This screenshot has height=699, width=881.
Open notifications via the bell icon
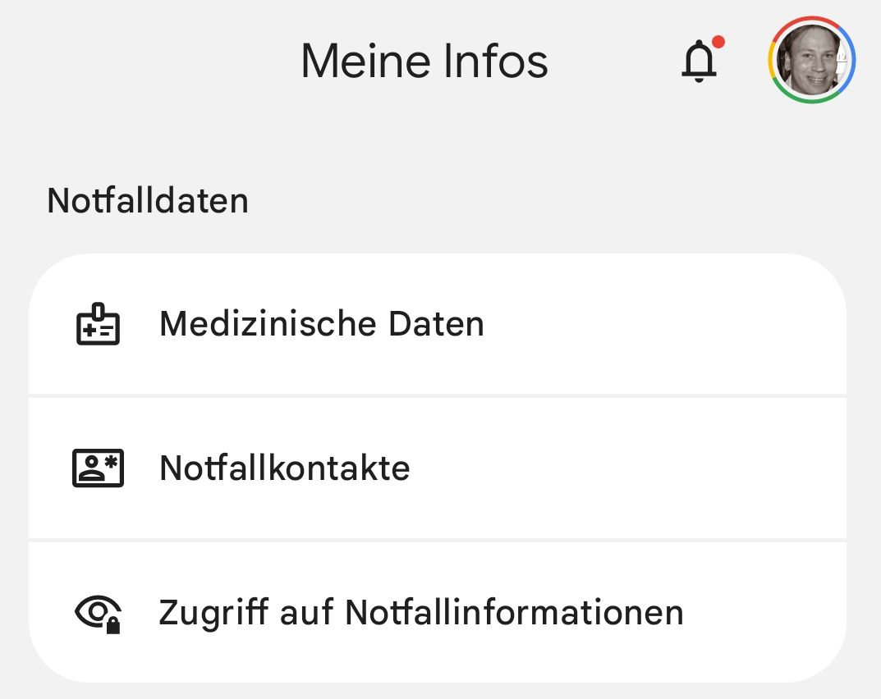coord(699,62)
